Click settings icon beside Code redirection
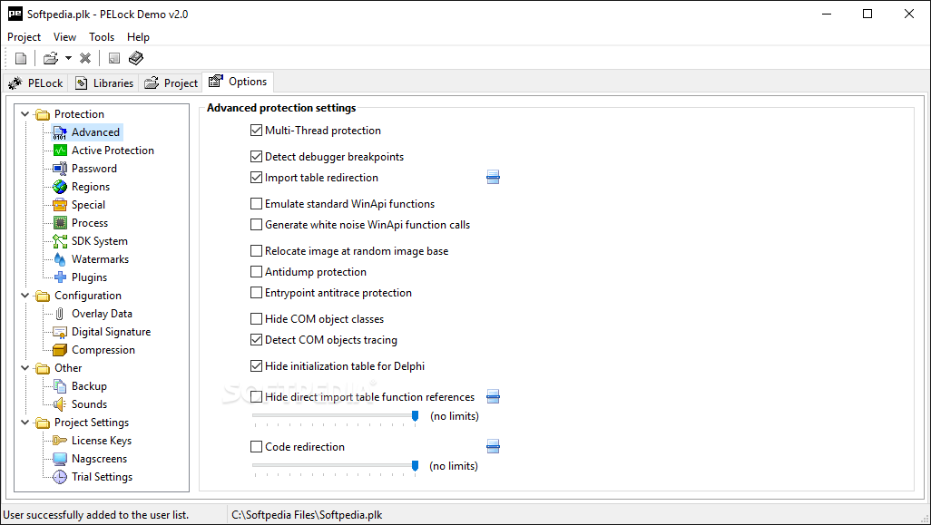 [x=493, y=447]
